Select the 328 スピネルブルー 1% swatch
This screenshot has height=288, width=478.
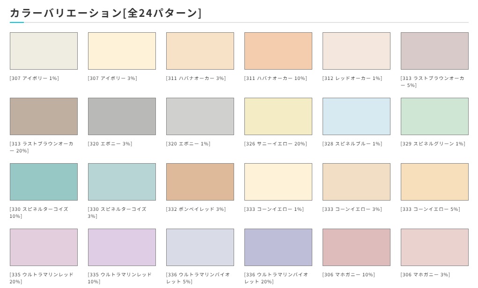pyautogui.click(x=356, y=116)
